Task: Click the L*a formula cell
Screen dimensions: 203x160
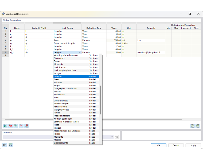Action: pos(151,40)
